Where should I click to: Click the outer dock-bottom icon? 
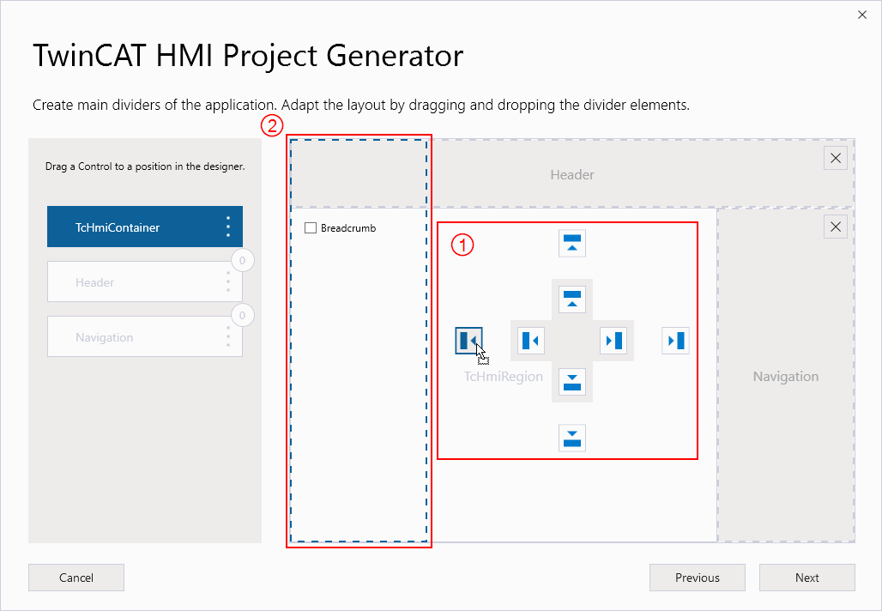pyautogui.click(x=572, y=438)
